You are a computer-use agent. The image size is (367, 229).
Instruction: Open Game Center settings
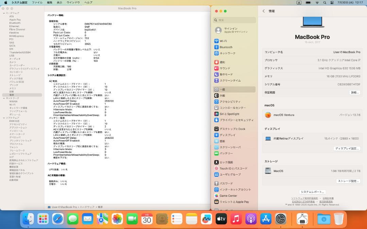(227, 195)
